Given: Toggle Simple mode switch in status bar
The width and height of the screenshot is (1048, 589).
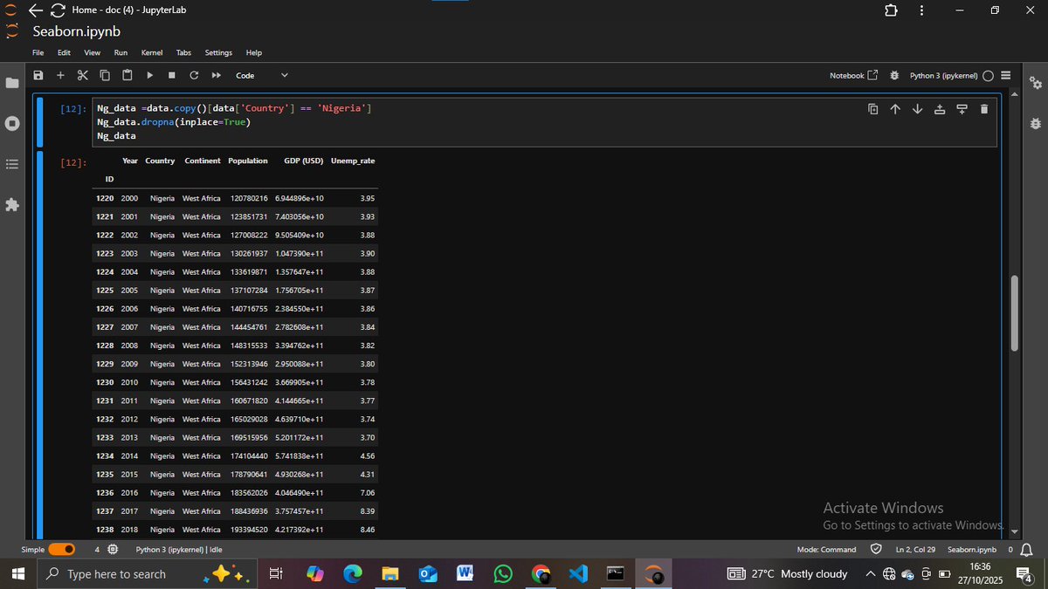Looking at the screenshot, I should pyautogui.click(x=61, y=550).
